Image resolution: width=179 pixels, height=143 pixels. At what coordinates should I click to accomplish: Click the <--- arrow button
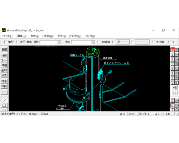tap(142, 42)
